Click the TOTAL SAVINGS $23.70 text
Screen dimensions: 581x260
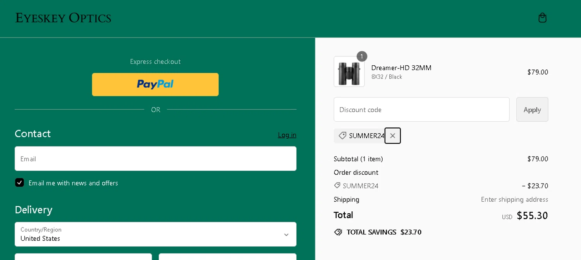384,232
